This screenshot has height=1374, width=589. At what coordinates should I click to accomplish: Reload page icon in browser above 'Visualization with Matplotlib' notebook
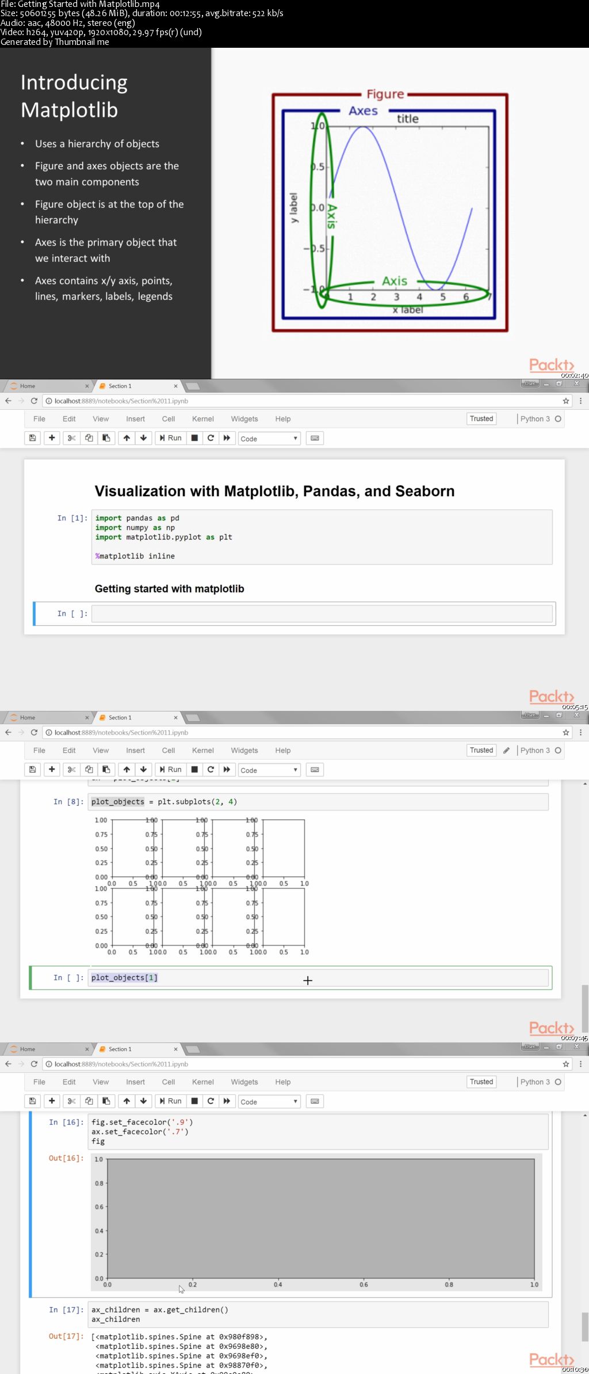coord(34,401)
